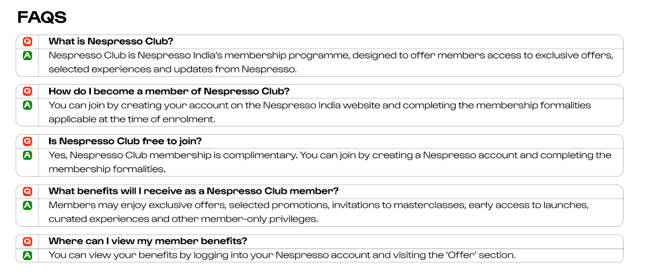Collapse 'Where can I view my member benefits?' question

pos(320,242)
